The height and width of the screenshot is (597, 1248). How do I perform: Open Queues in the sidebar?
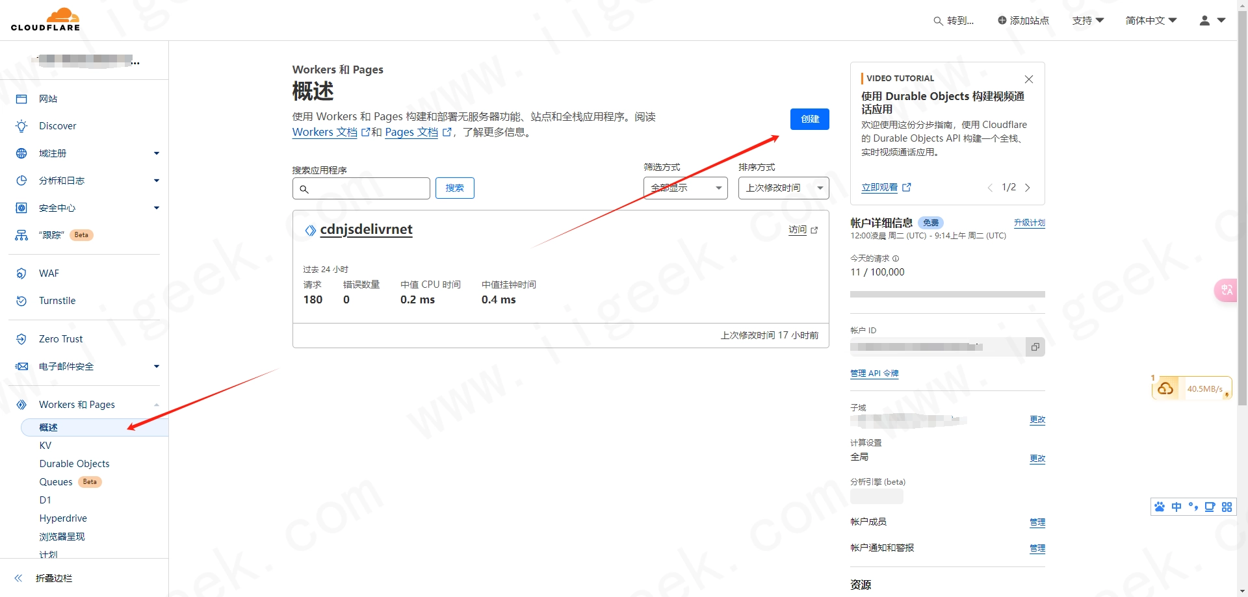(56, 482)
